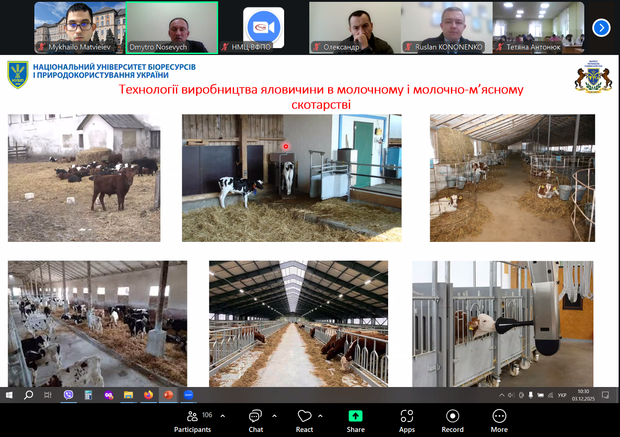Screen dimensions: 620x437
Task: Open Viber from the taskbar
Action: point(68,395)
